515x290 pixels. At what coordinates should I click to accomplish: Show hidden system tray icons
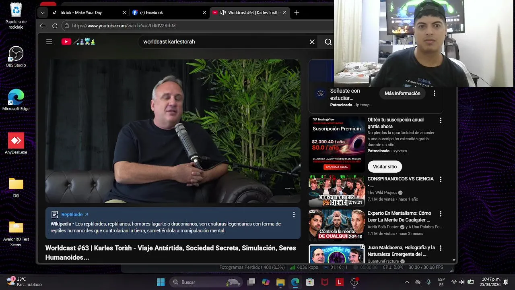tap(407, 282)
